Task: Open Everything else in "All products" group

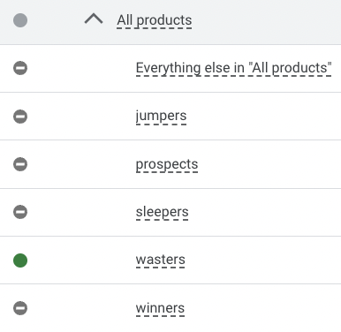Action: (x=234, y=68)
